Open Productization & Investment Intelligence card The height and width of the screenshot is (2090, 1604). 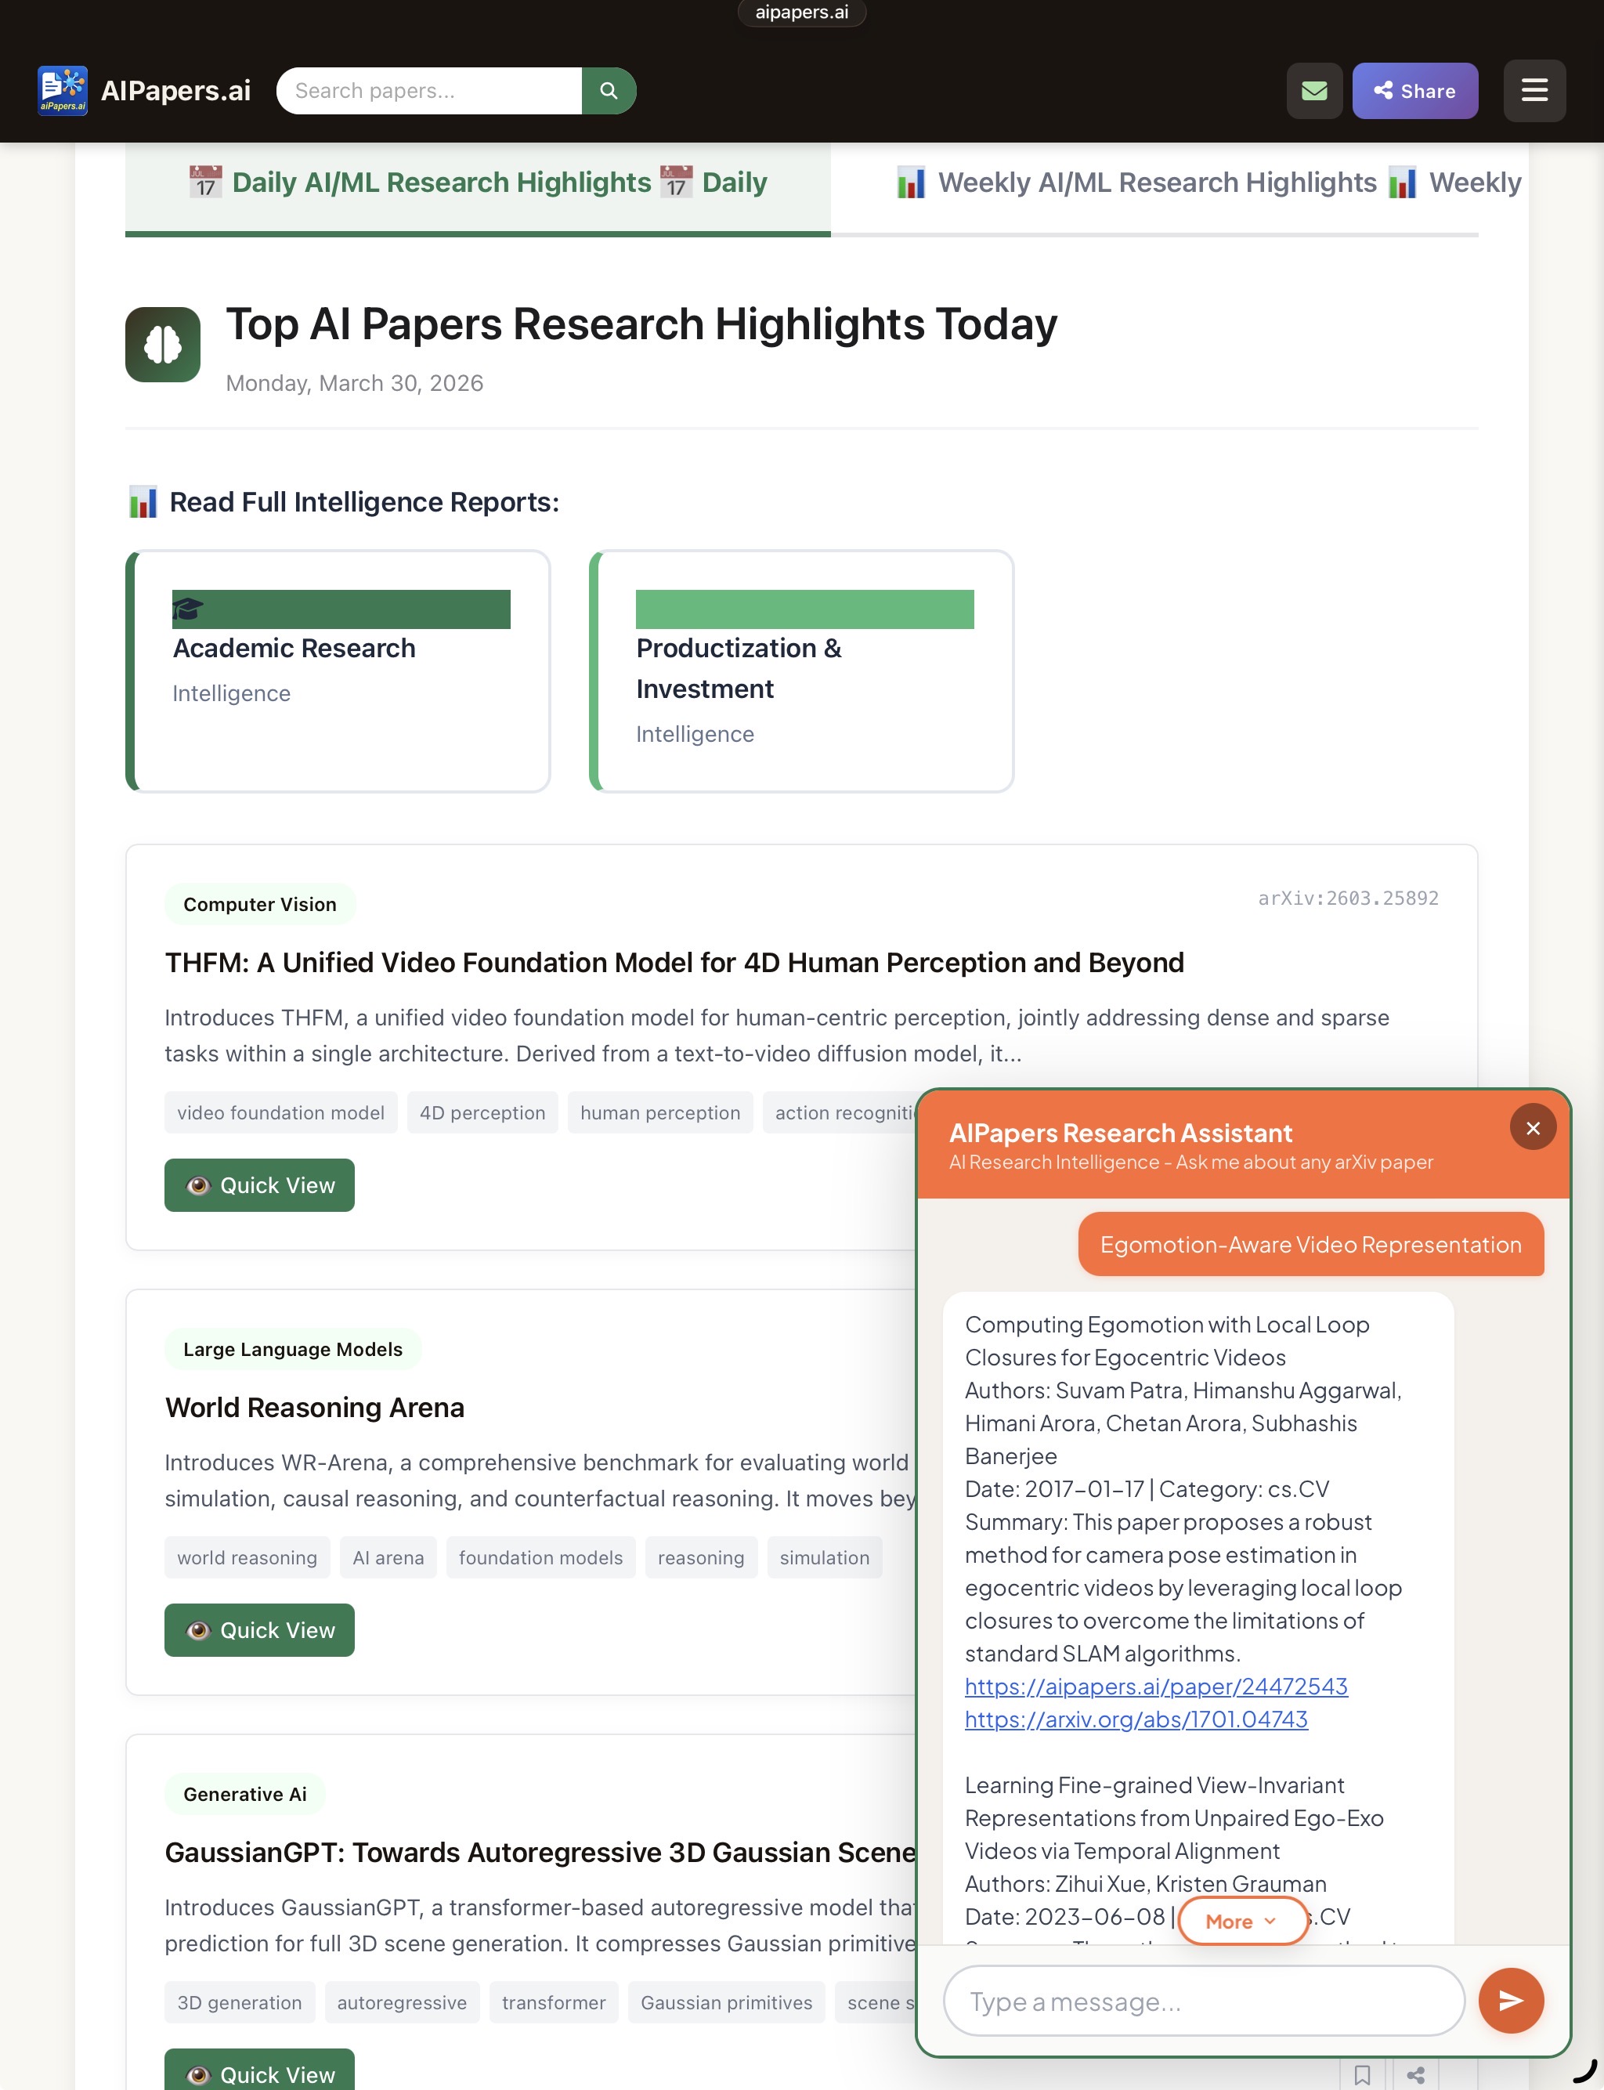[x=801, y=671]
